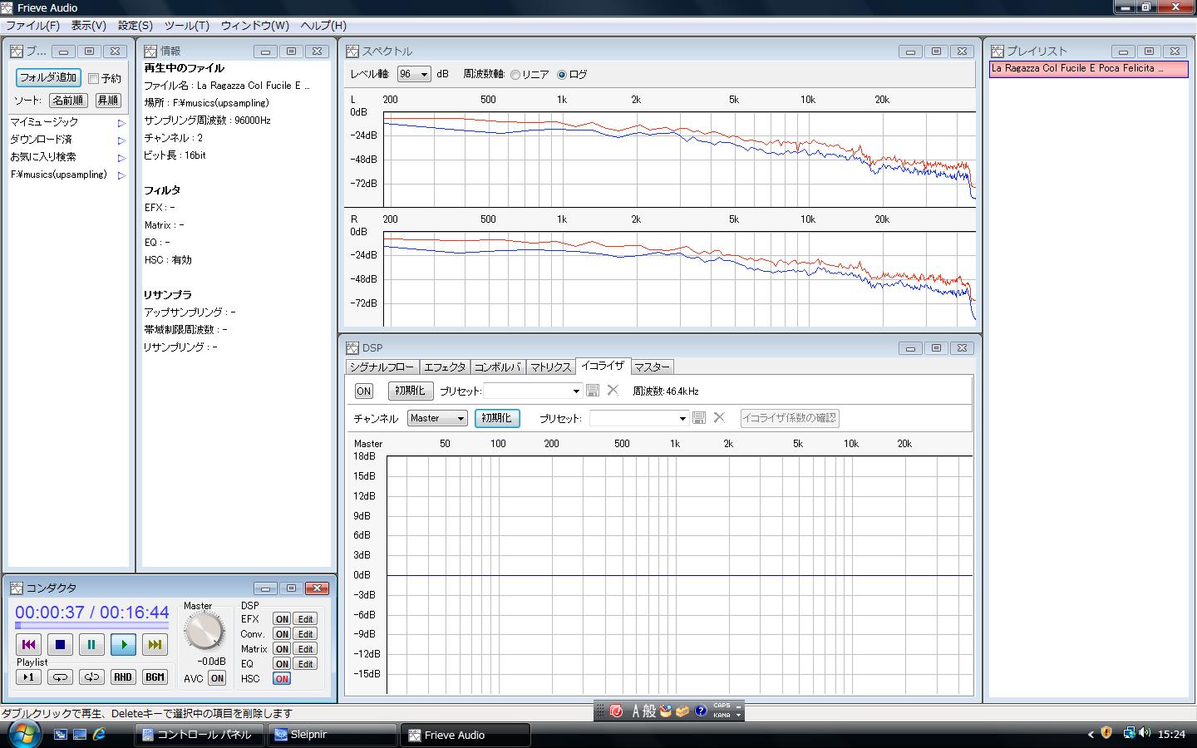Click the volume speaker tray icon

pyautogui.click(x=1145, y=733)
